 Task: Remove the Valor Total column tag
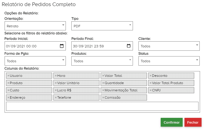pyautogui.click(x=103, y=76)
